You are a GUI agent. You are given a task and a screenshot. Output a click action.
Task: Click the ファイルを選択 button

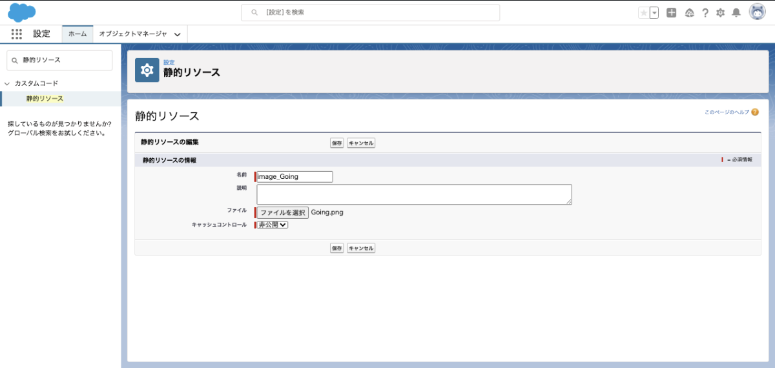pos(282,212)
